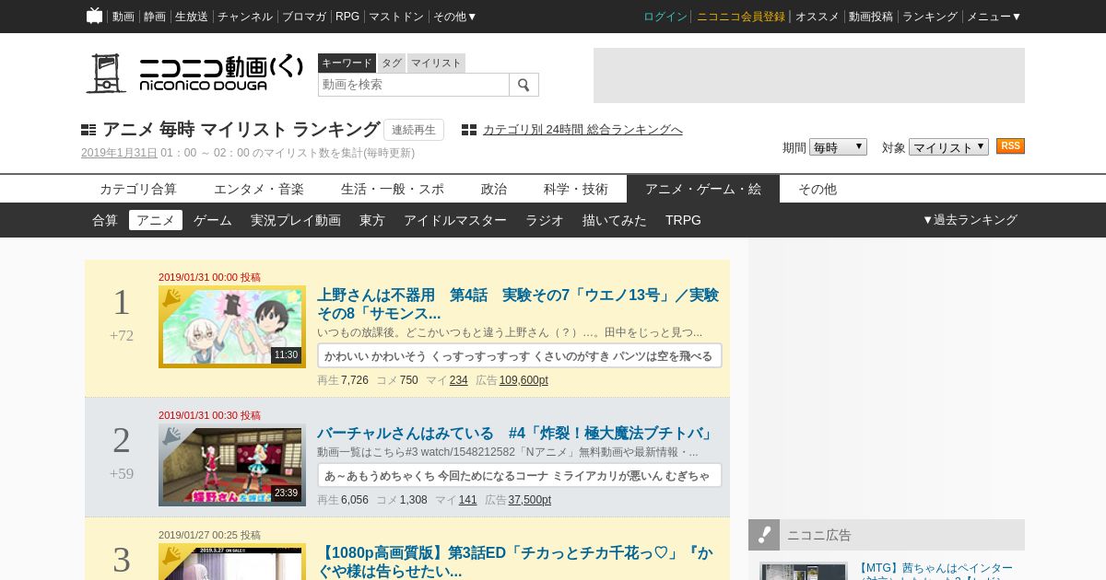The height and width of the screenshot is (580, 1106).
Task: Focus the 動画を検索 search field
Action: click(x=414, y=85)
